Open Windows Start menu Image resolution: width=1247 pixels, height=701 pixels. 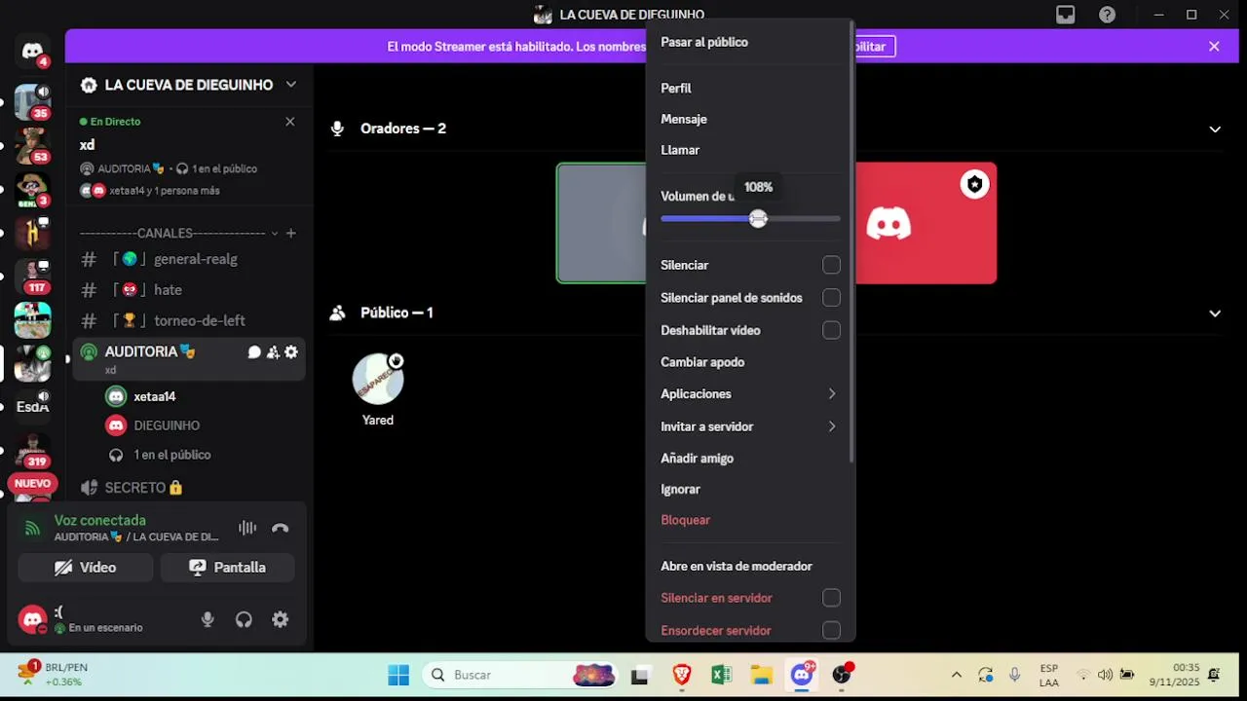pyautogui.click(x=398, y=675)
